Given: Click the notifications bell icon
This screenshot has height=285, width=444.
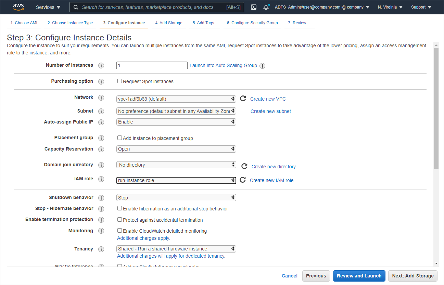Looking at the screenshot, I should pyautogui.click(x=266, y=7).
